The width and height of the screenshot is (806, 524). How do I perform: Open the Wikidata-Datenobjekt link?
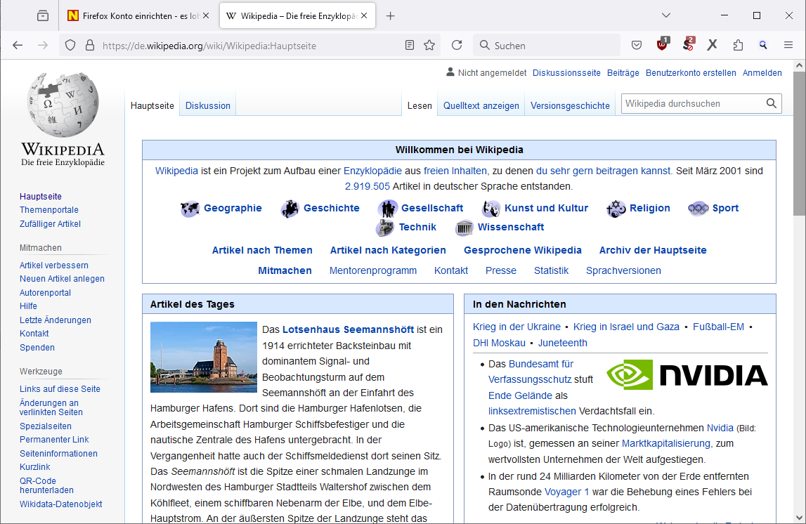60,504
